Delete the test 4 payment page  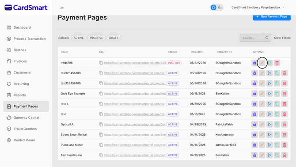(285, 104)
